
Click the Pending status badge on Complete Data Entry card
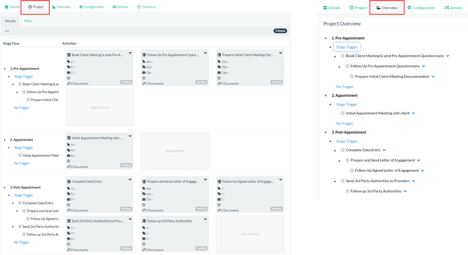pos(126,209)
